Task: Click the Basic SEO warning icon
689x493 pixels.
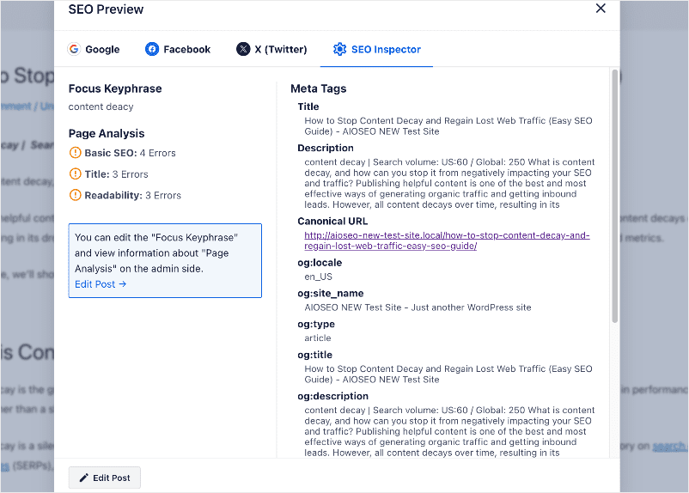Action: click(75, 153)
